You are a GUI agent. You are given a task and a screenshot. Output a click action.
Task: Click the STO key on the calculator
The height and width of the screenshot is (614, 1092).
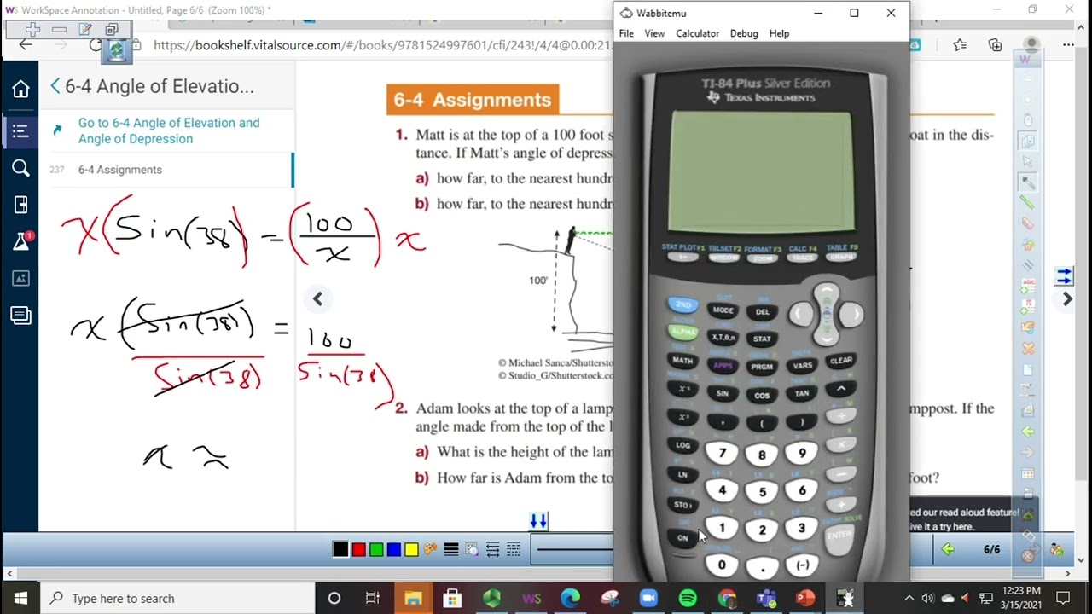pyautogui.click(x=682, y=505)
